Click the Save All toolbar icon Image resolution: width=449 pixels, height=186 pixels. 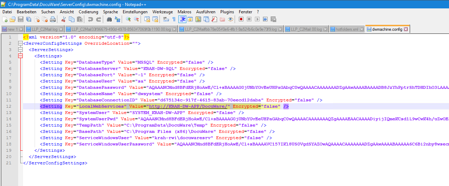click(x=29, y=19)
